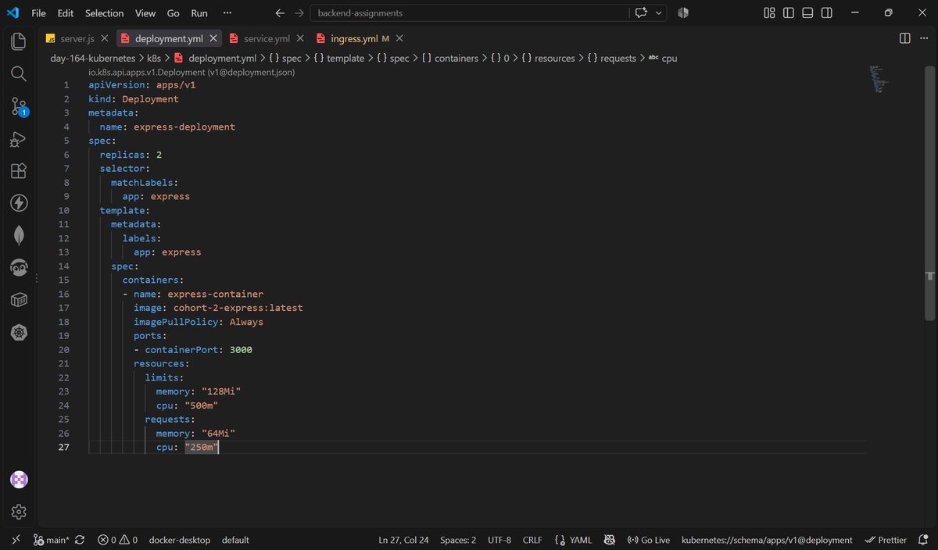Click the Copilot status icon in status bar
938x550 pixels.
click(x=610, y=540)
